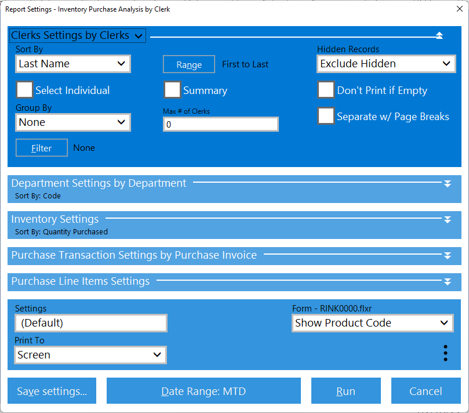Expand Purchase Transaction Settings double-down arrow
The image size is (469, 413).
tap(447, 256)
